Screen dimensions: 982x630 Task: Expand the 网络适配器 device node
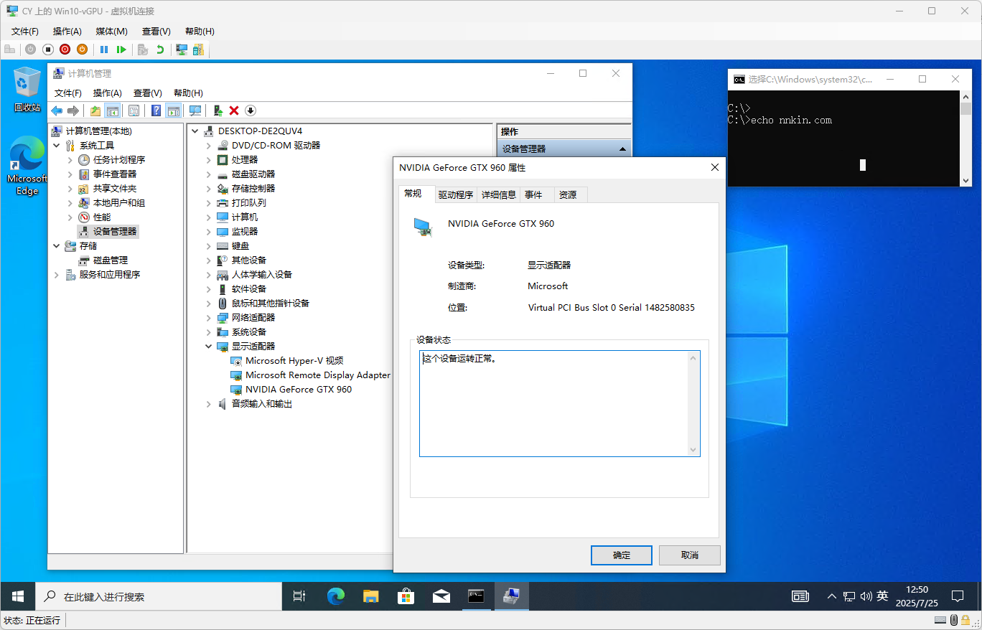[208, 318]
